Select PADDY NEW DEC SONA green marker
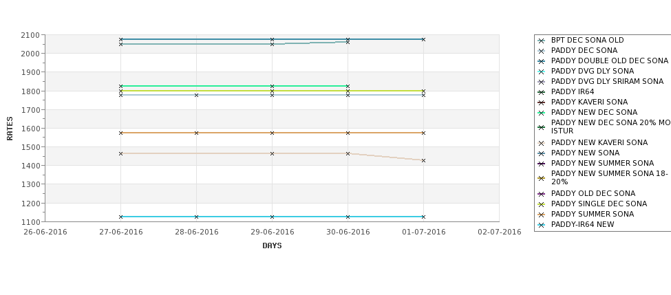The image size is (671, 295). point(542,113)
